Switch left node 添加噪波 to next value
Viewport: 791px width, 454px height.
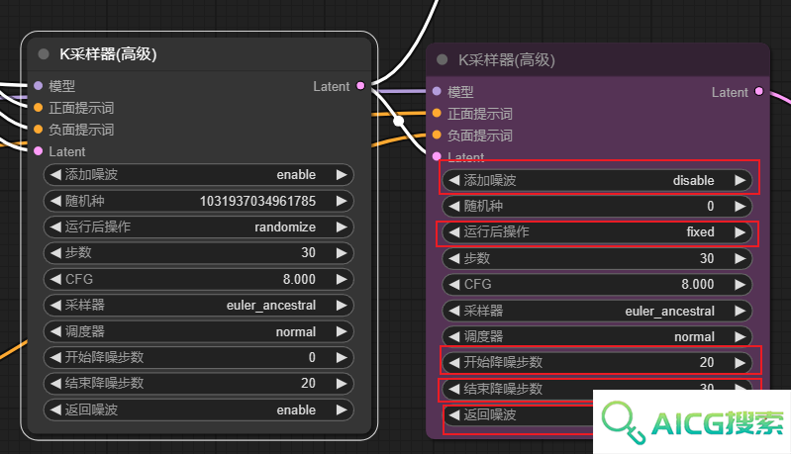coord(342,174)
